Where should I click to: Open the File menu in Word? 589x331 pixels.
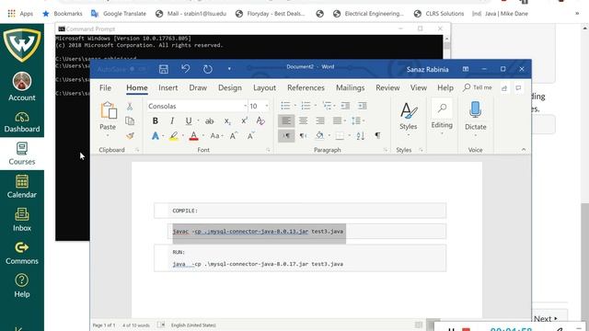(x=105, y=88)
